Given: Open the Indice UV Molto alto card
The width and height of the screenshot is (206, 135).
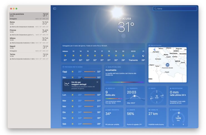Looking at the screenshot, I should (114, 96).
